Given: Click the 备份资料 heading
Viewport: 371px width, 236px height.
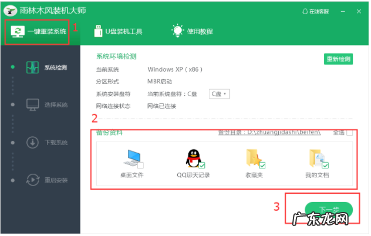Looking at the screenshot, I should [109, 133].
